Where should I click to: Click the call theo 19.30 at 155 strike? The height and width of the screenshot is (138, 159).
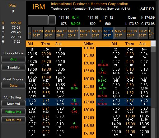pos(46,69)
